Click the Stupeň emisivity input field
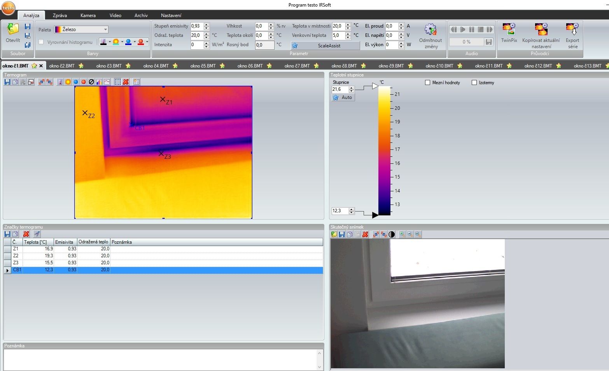The image size is (609, 371). click(196, 26)
